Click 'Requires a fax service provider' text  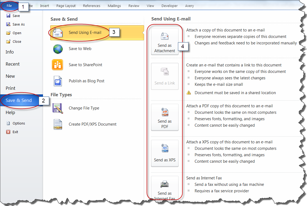pyautogui.click(x=222, y=191)
